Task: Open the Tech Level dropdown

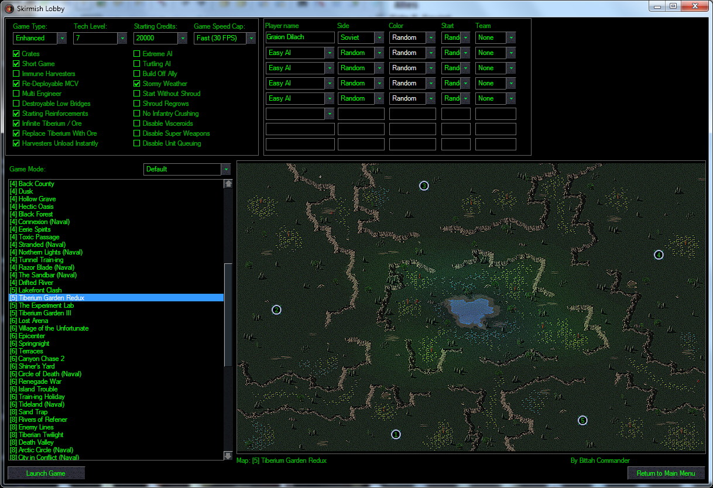Action: pyautogui.click(x=122, y=37)
